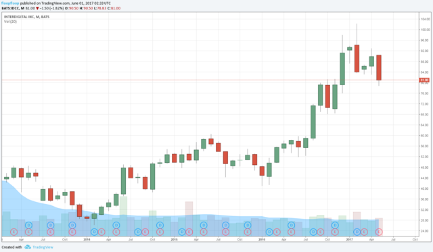This screenshot has height=252, width=433.
Task: Select the E earnings marker for May 2014
Action: 116,232
